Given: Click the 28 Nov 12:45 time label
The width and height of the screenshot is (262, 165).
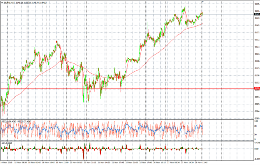Looking at the screenshot, I should [201, 162].
